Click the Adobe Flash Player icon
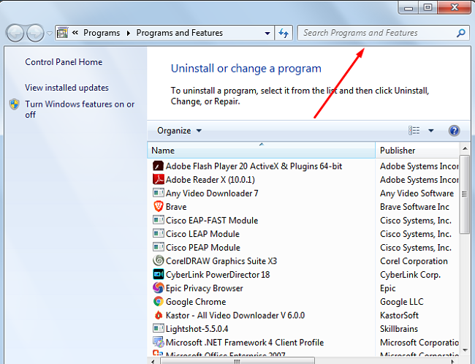Image resolution: width=475 pixels, height=364 pixels. pos(158,166)
